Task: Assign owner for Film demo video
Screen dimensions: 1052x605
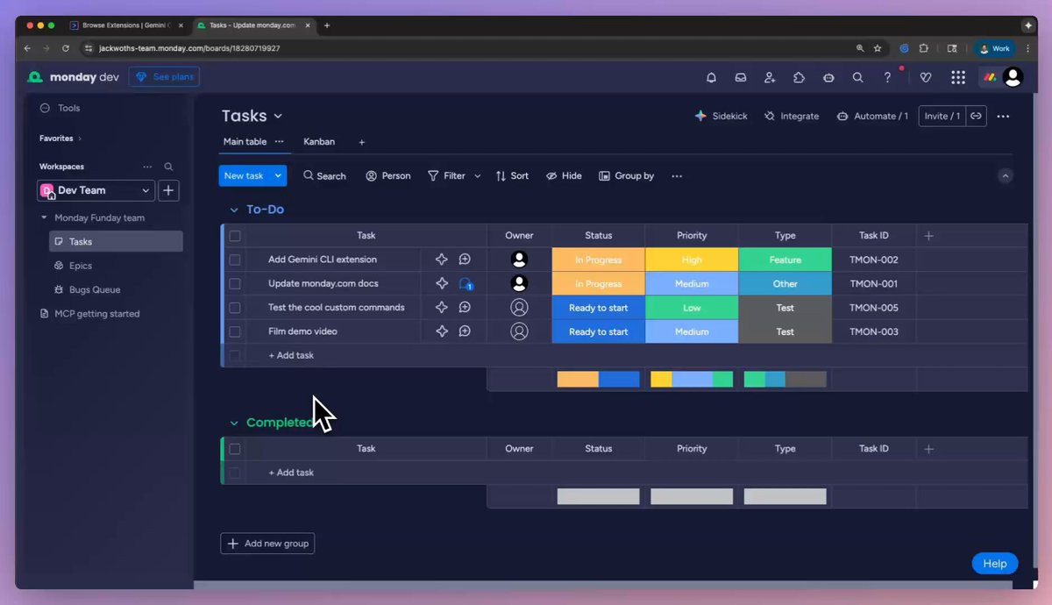Action: pos(519,331)
